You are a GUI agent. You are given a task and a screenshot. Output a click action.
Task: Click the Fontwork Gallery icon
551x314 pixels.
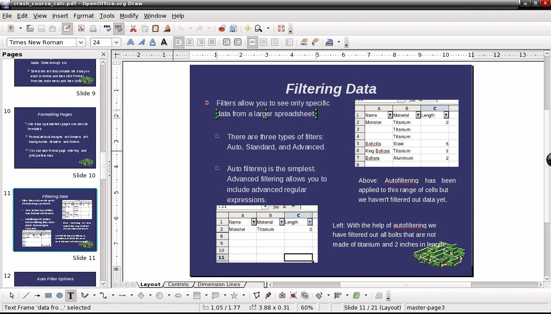[x=282, y=295]
